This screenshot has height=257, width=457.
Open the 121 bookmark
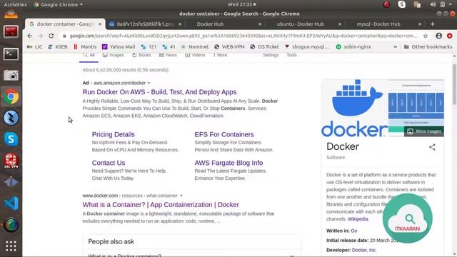149,46
